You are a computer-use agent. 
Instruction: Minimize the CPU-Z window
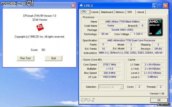pos(155,6)
